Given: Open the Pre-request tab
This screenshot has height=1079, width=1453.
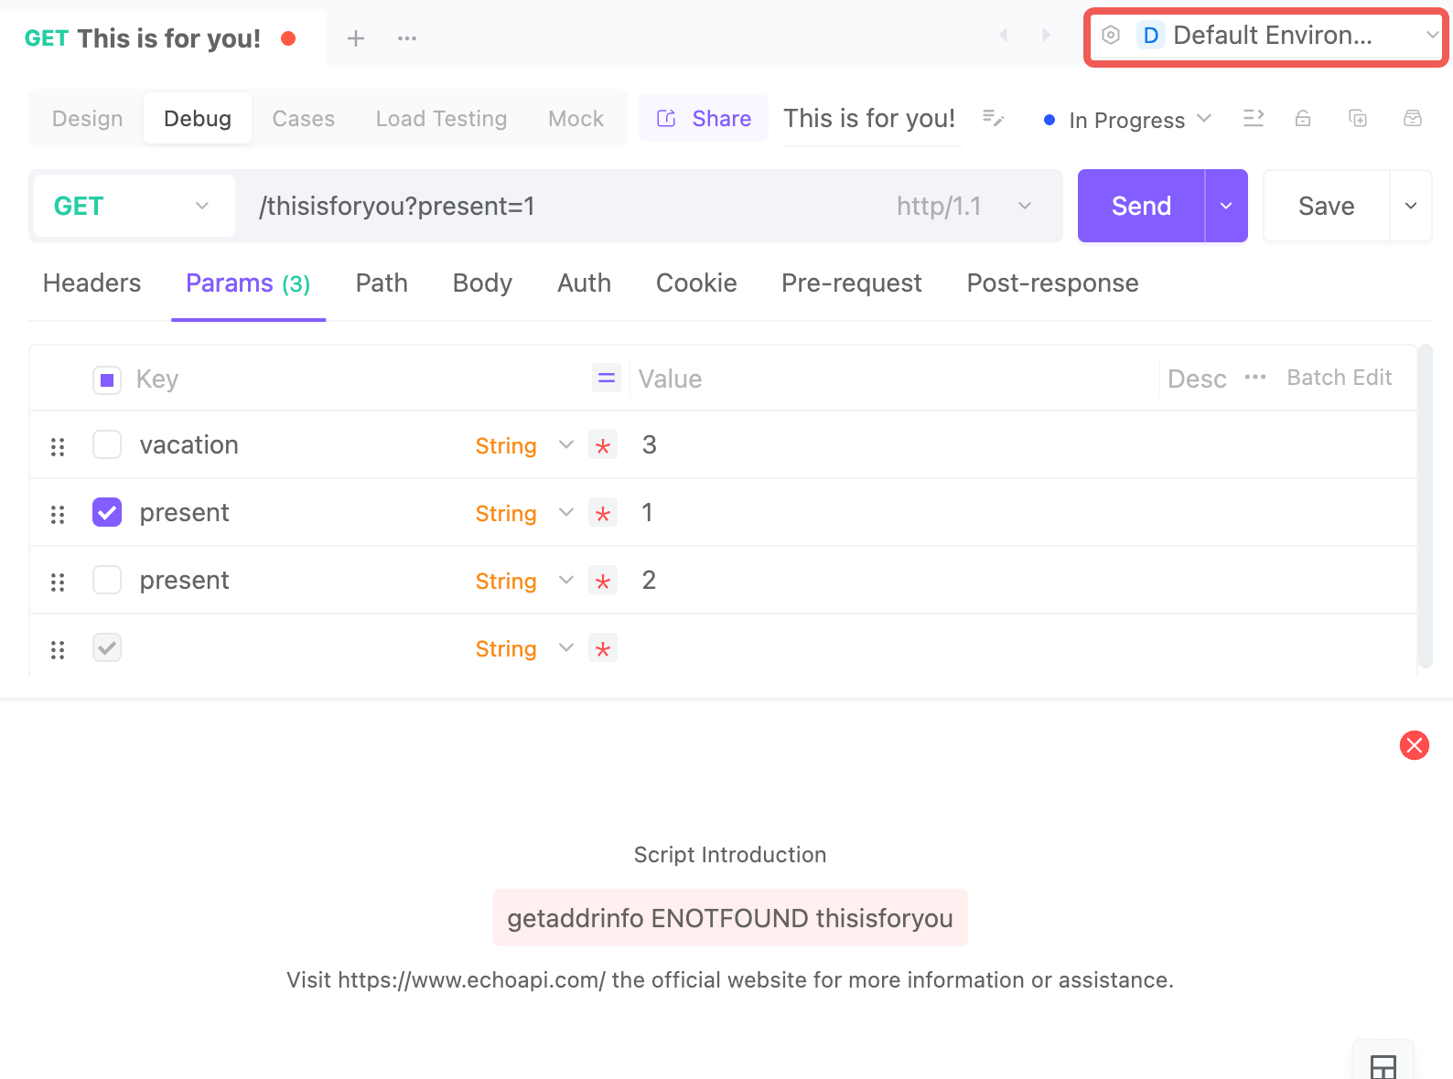Looking at the screenshot, I should pyautogui.click(x=851, y=283).
